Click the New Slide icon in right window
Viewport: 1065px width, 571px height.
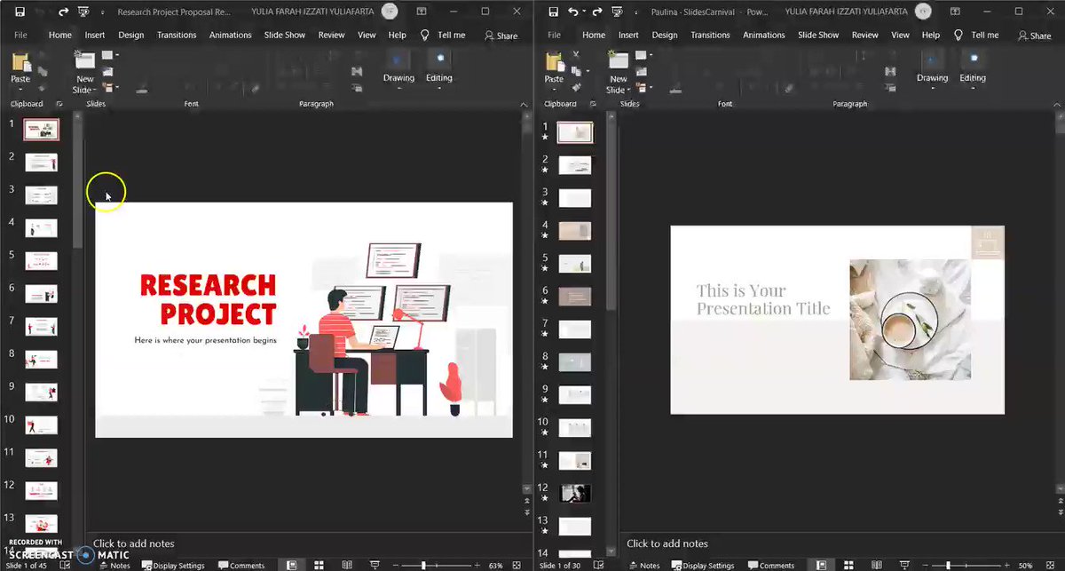pyautogui.click(x=619, y=60)
